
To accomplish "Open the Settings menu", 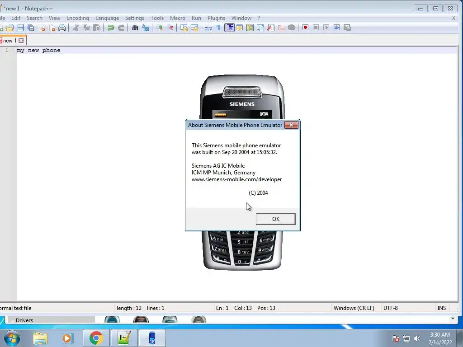I will 135,18.
